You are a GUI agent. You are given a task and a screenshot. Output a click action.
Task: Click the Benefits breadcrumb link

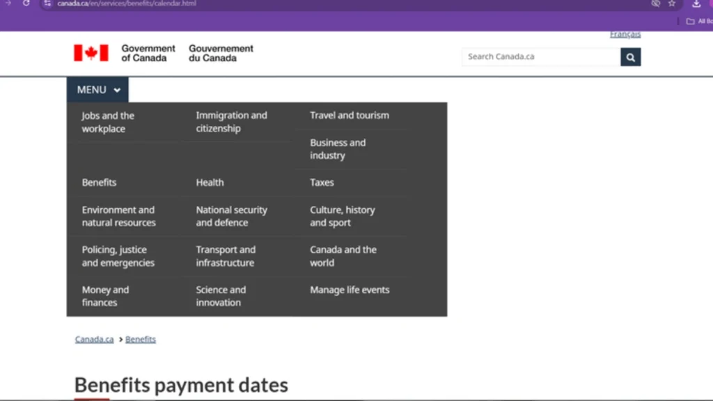point(141,340)
